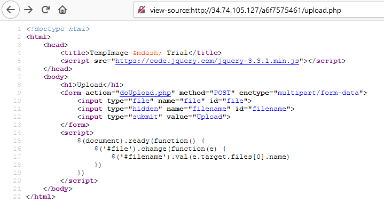The image size is (384, 220).
Task: Open the browser home page
Action: (x=62, y=10)
